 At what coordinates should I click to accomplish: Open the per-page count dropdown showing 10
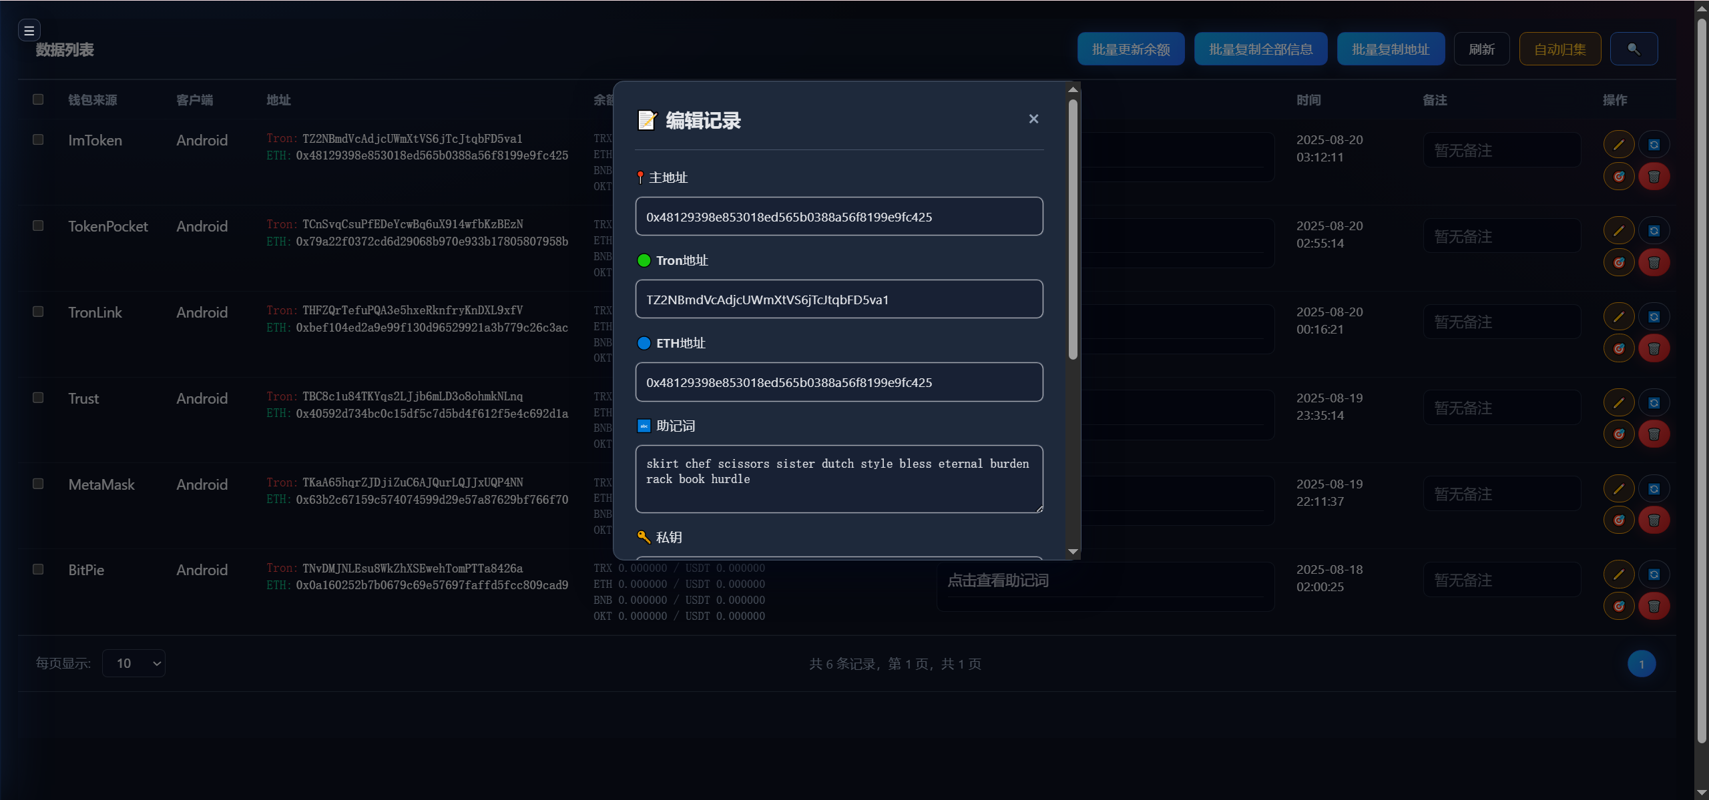click(134, 663)
